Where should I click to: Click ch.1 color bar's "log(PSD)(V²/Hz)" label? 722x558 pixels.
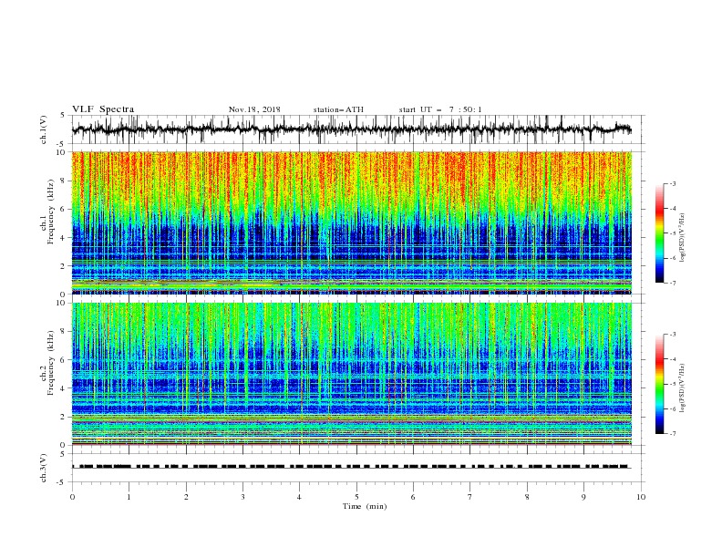(x=683, y=238)
